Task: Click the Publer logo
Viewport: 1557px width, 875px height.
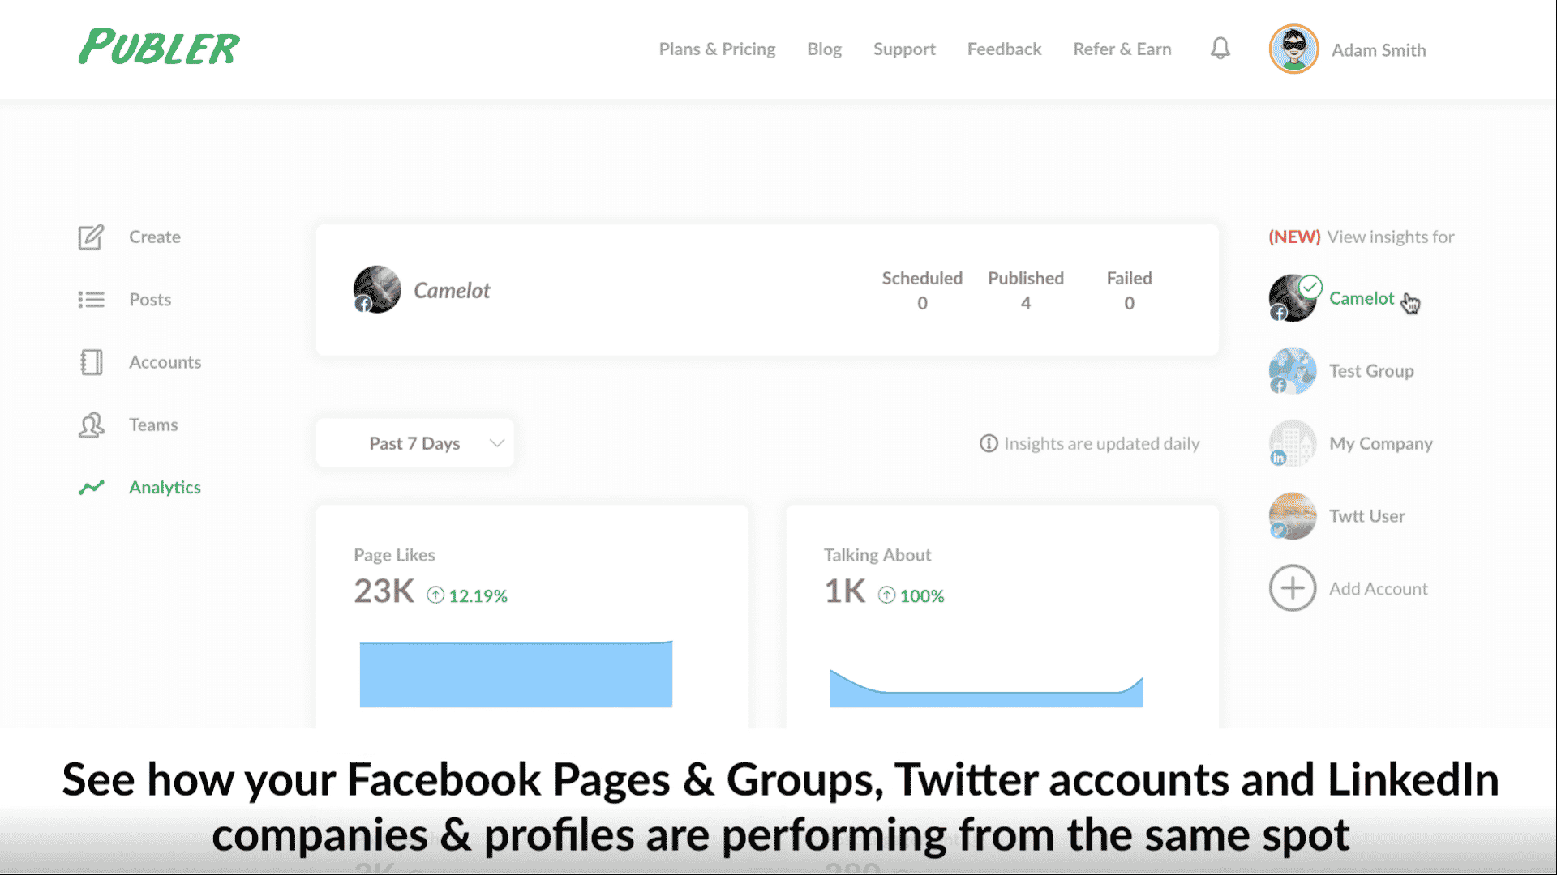Action: [x=159, y=47]
